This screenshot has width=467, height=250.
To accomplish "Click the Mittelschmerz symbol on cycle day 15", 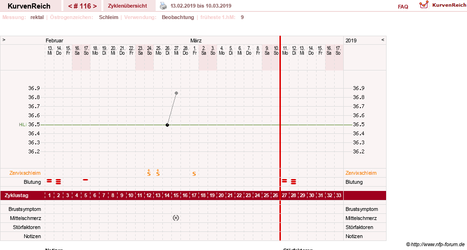I will 176,218.
